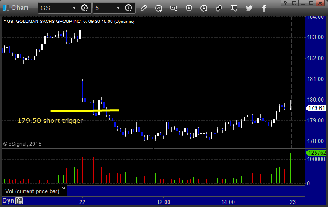This screenshot has height=207, width=328.
Task: Click the 14:00 time axis label
Action: (x=228, y=202)
